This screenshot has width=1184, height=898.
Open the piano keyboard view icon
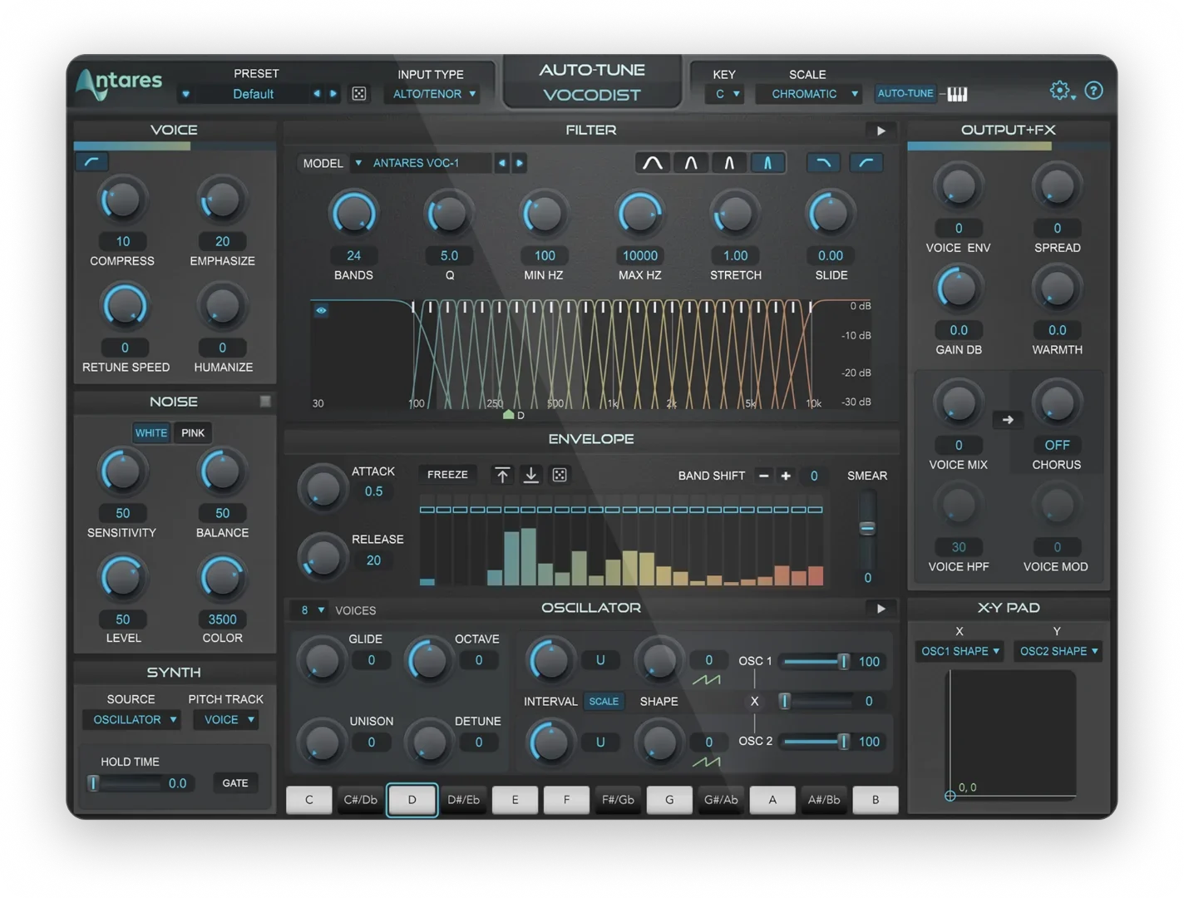[957, 94]
